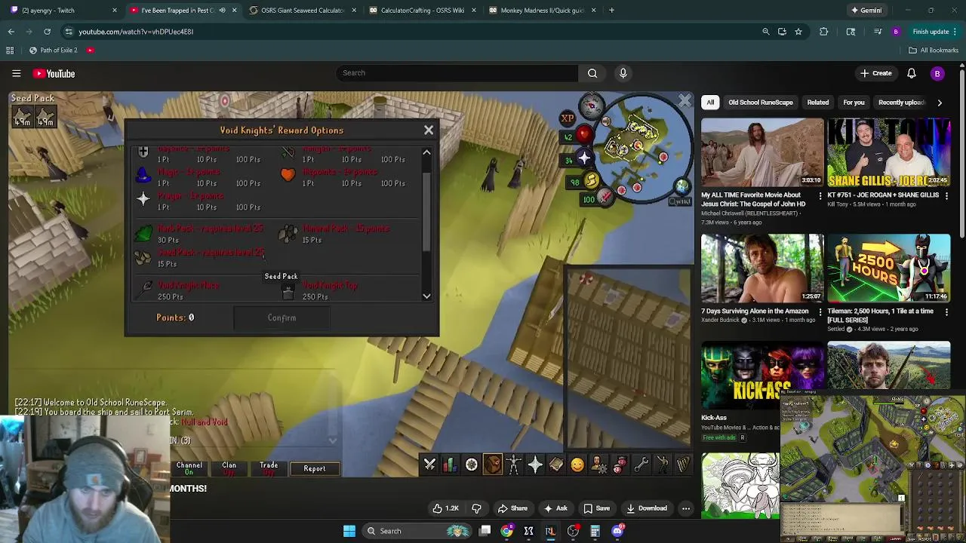Open the smiley face Friends tab

coord(577,465)
